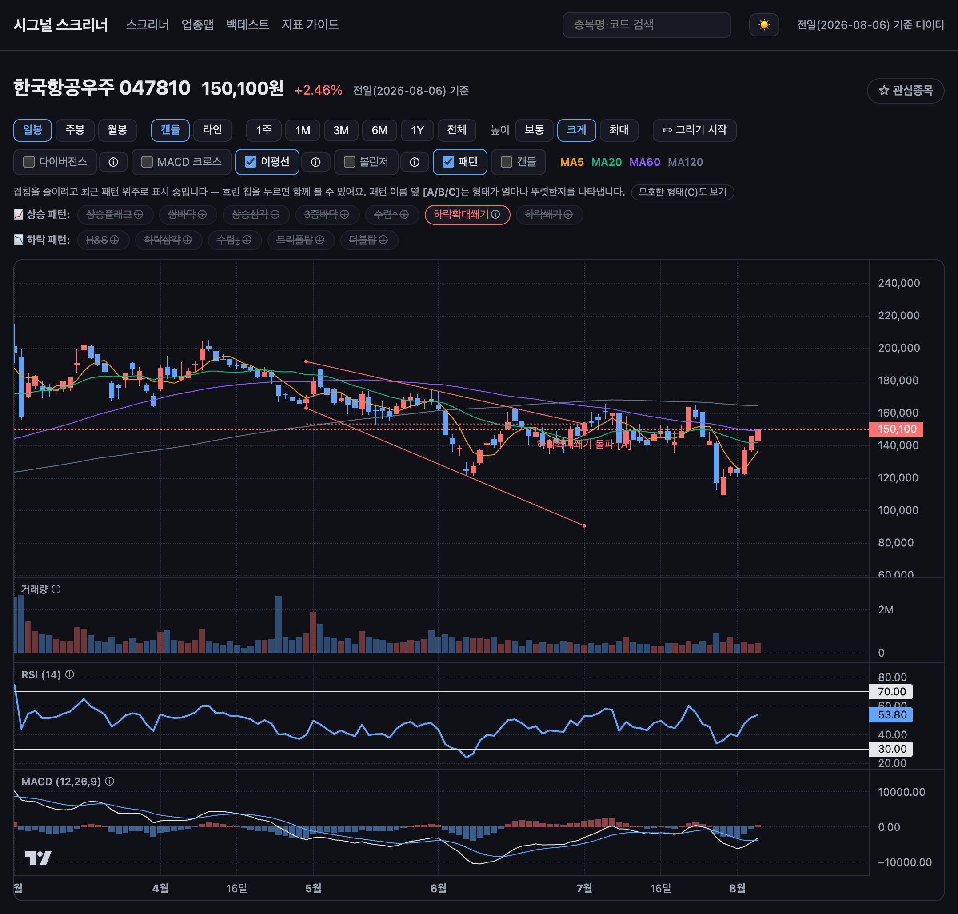958x914 pixels.
Task: Show the 수렴↓ bearish pattern chip
Action: coord(234,240)
